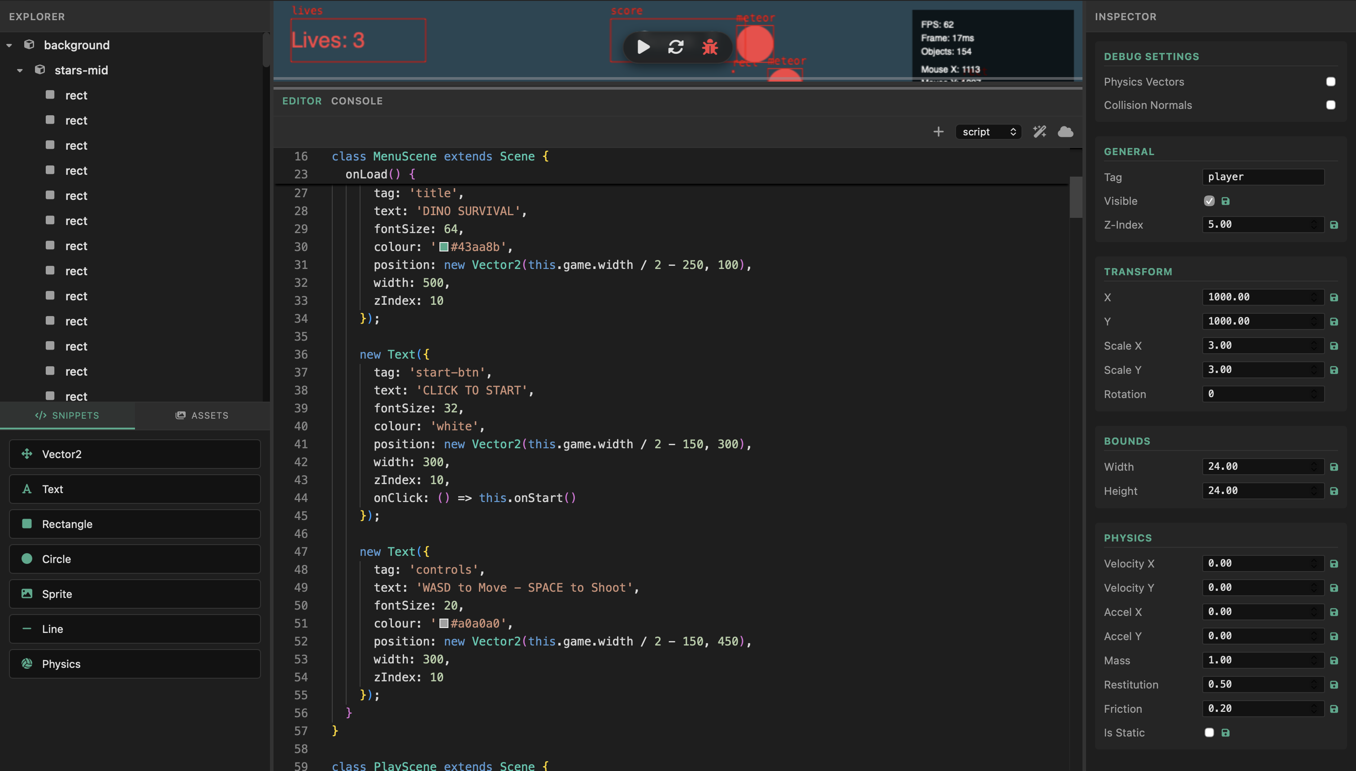Click the Width stepper arrows

(1314, 467)
